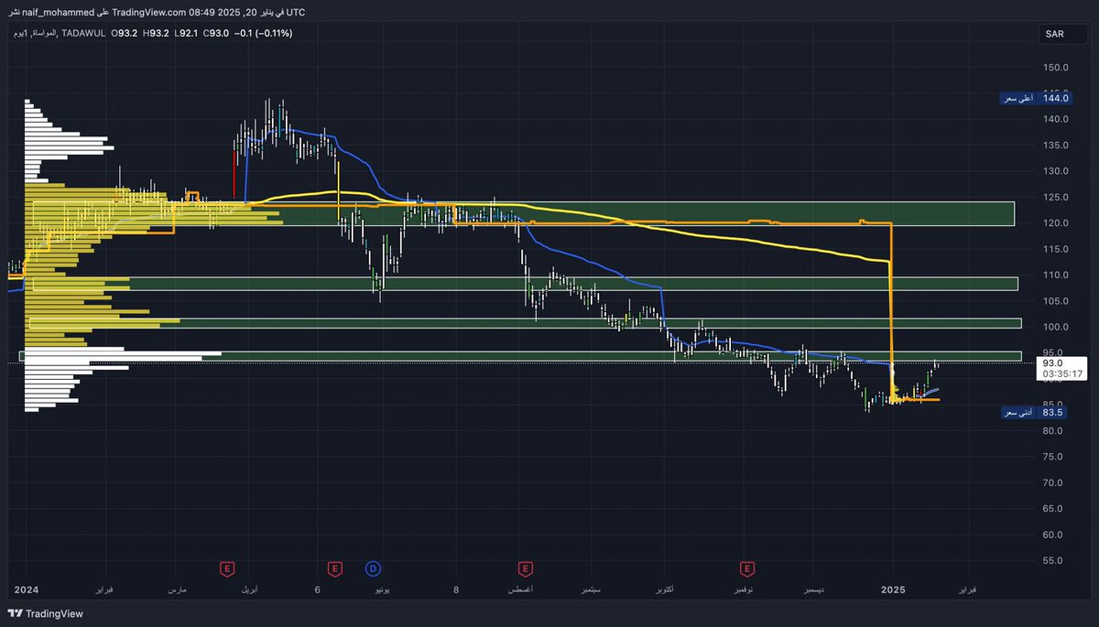
Task: Click the TADAWUL symbol legend
Action: (x=82, y=33)
